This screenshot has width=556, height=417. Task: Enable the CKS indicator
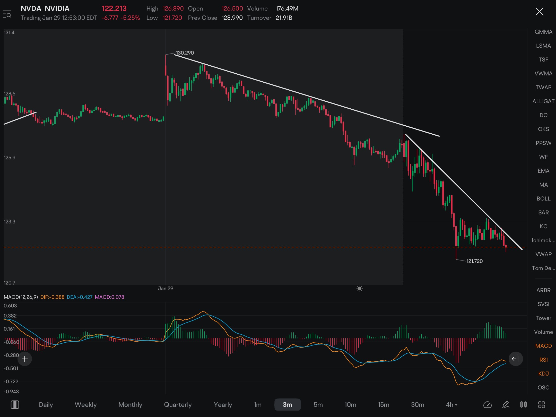pos(543,129)
